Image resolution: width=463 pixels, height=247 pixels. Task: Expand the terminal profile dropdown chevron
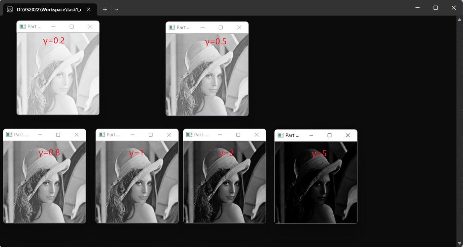pyautogui.click(x=117, y=9)
